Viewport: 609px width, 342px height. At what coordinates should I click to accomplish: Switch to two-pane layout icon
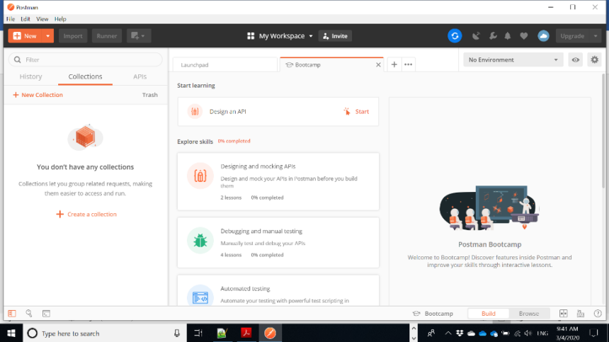pos(563,313)
